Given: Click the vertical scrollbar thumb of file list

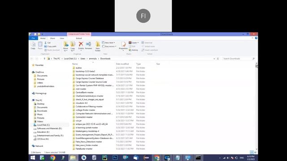Looking at the screenshot, I should (256, 66).
